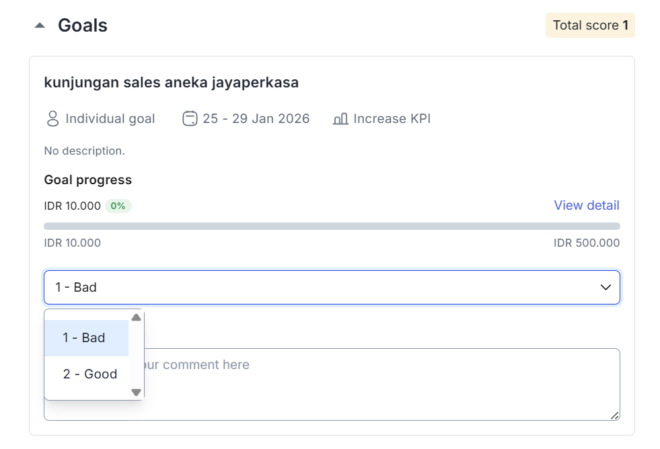Click the calendar icon beside the date range
Viewport: 660px width, 449px height.
coord(190,119)
